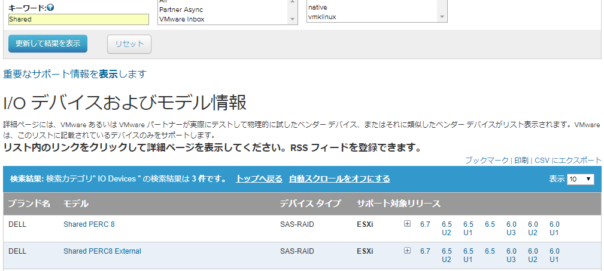Click the デバイス タイプ column header
Image resolution: width=604 pixels, height=271 pixels.
tap(310, 204)
